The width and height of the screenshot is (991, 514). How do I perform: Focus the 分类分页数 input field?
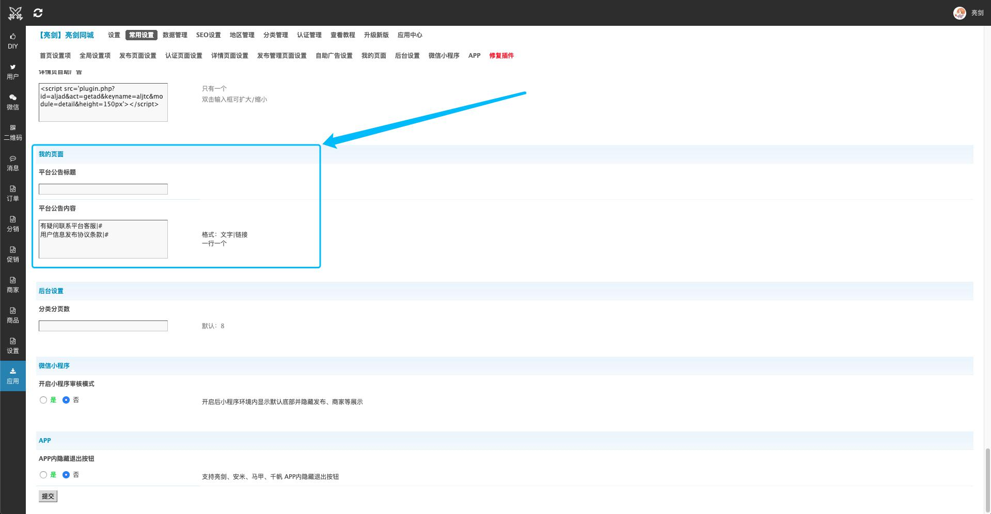[x=103, y=326]
